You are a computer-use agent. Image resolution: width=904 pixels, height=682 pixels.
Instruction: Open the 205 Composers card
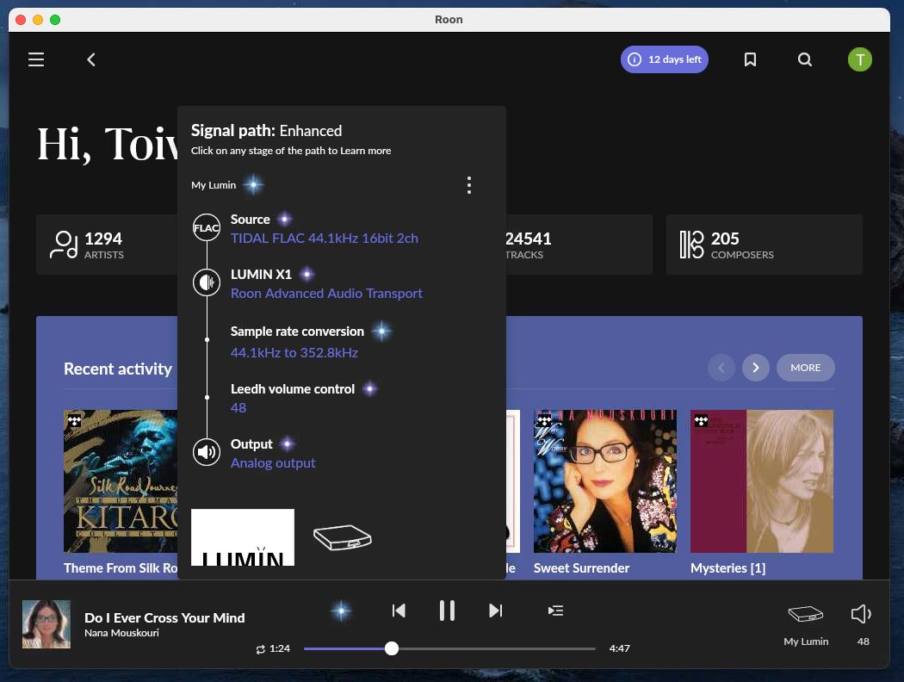point(765,245)
